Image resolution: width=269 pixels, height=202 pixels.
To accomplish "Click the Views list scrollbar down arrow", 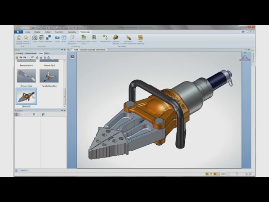I will point(65,106).
